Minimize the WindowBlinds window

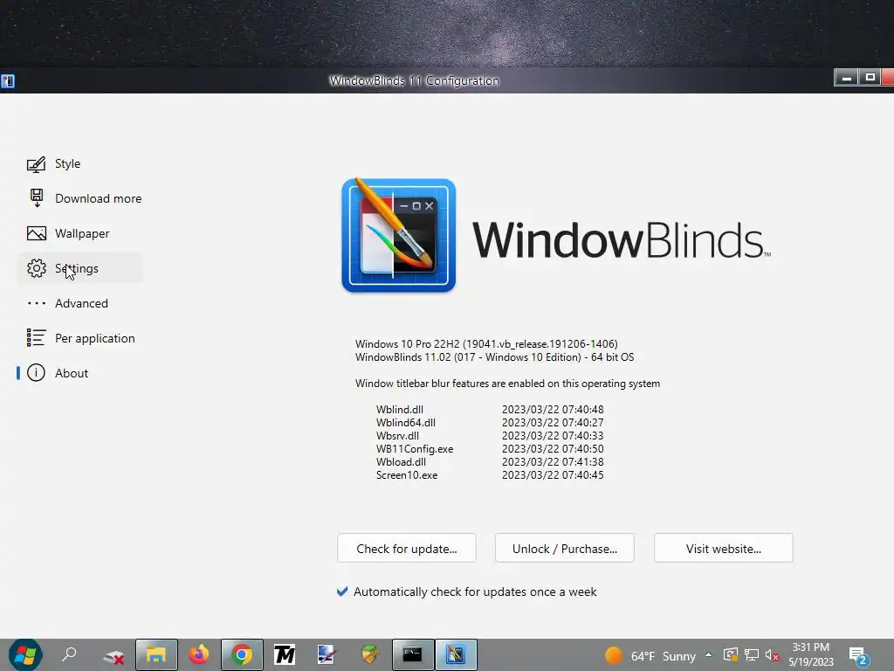[846, 77]
